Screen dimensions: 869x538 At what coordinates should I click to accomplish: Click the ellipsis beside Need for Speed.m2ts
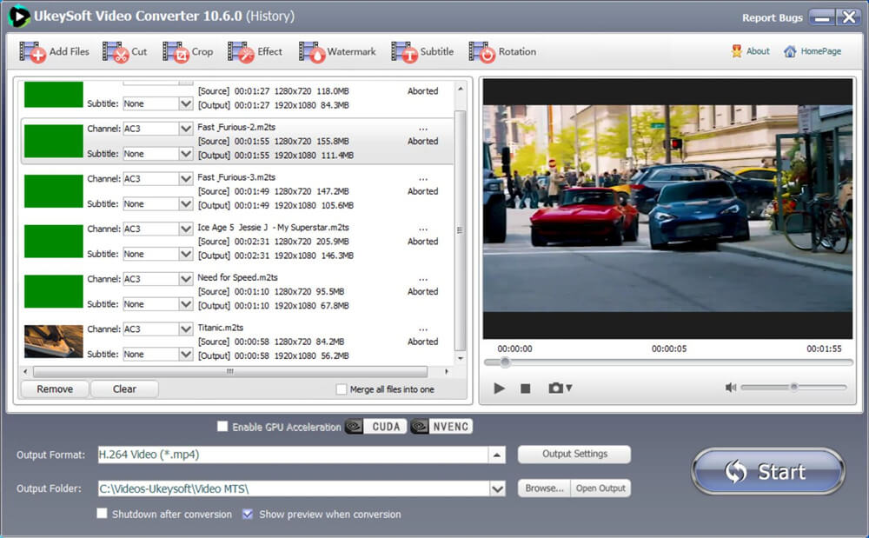click(423, 280)
